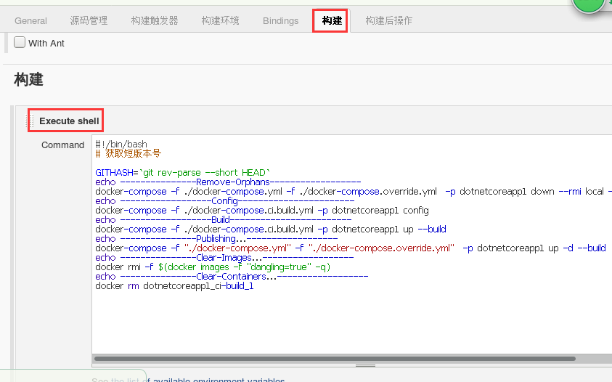Grab the Execute shell drag handle
The image size is (612, 382).
(x=30, y=121)
